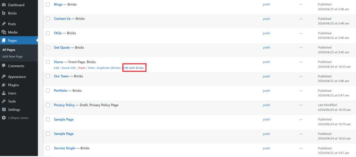This screenshot has height=157, width=356.
Task: Click author prahi in Privacy Policy row
Action: click(267, 105)
